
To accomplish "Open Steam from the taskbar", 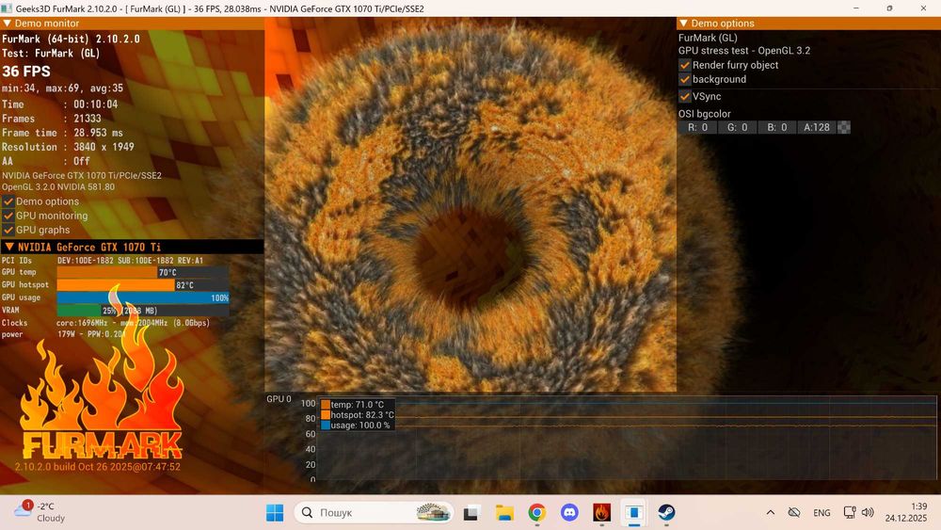I will (x=667, y=513).
